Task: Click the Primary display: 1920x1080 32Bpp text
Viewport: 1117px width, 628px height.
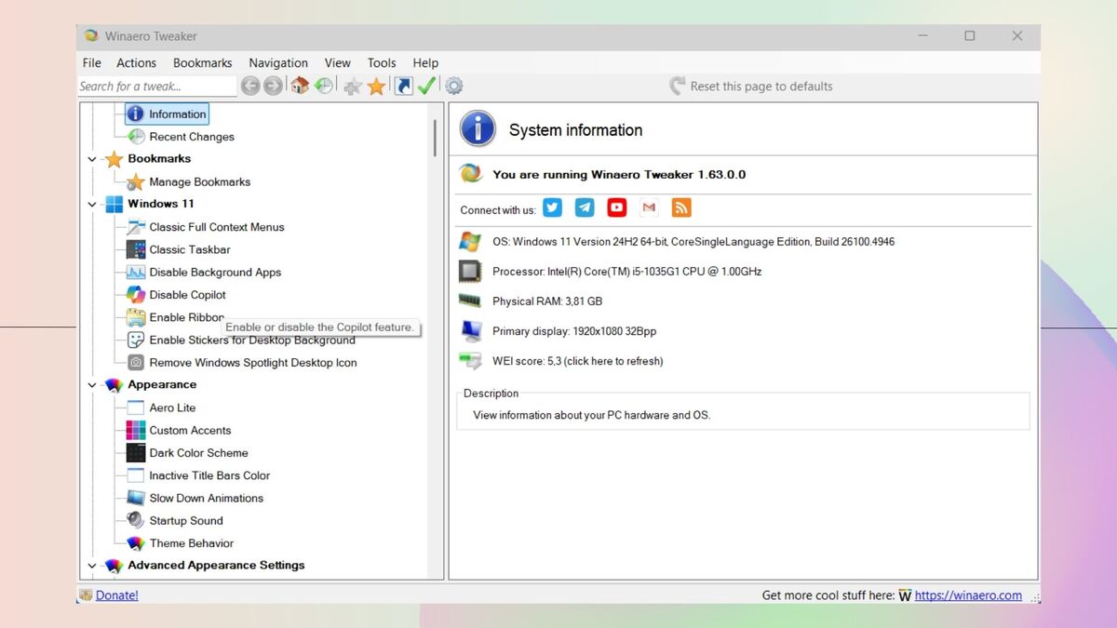Action: pyautogui.click(x=574, y=330)
